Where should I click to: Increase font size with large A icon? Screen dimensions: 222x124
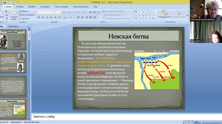tap(64, 12)
